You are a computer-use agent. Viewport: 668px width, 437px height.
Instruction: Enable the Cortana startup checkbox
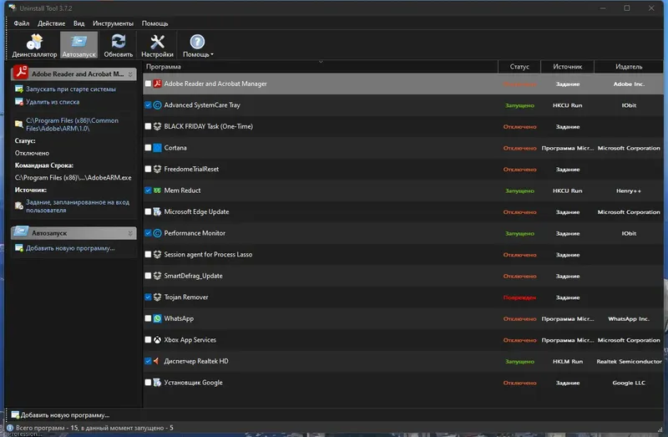tap(148, 148)
